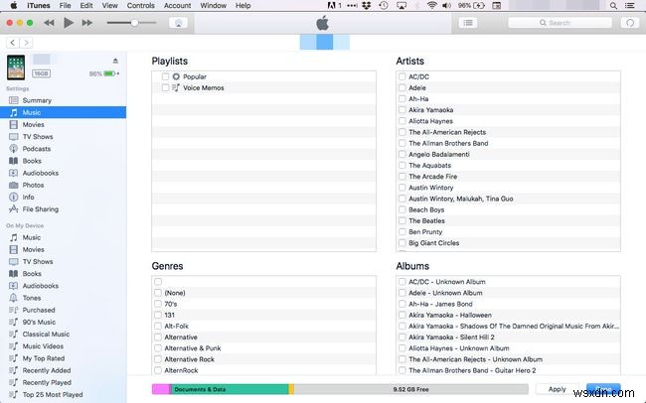Open the Info section icon
This screenshot has width=646, height=403.
14,198
